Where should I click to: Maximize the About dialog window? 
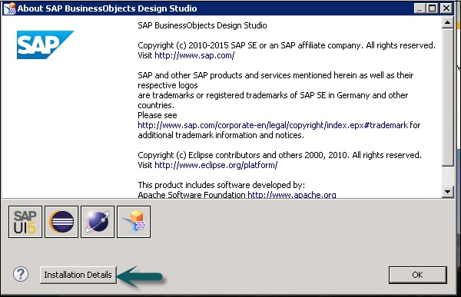[x=433, y=8]
